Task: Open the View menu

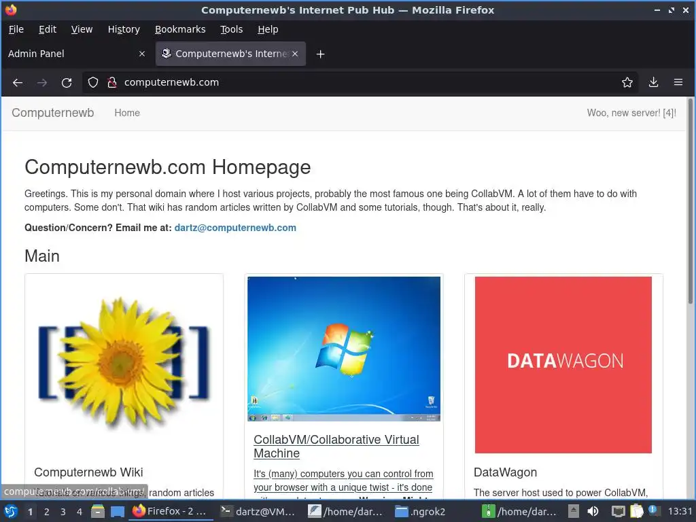Action: 82,29
